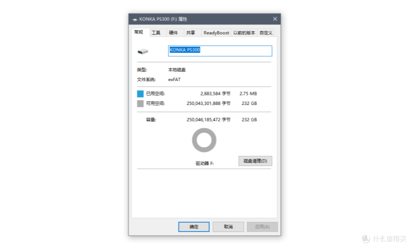The width and height of the screenshot is (410, 247).
Task: Click the 2,883,584 字节 used space value
Action: tap(215, 94)
